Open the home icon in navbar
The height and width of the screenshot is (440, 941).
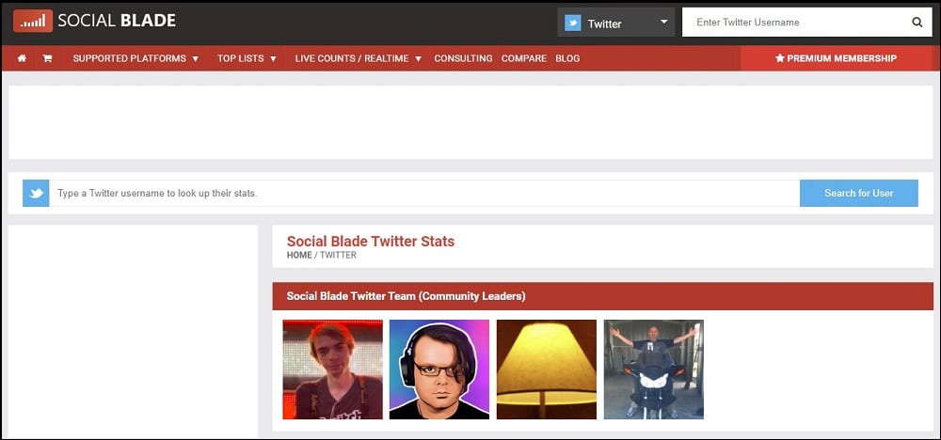(23, 58)
